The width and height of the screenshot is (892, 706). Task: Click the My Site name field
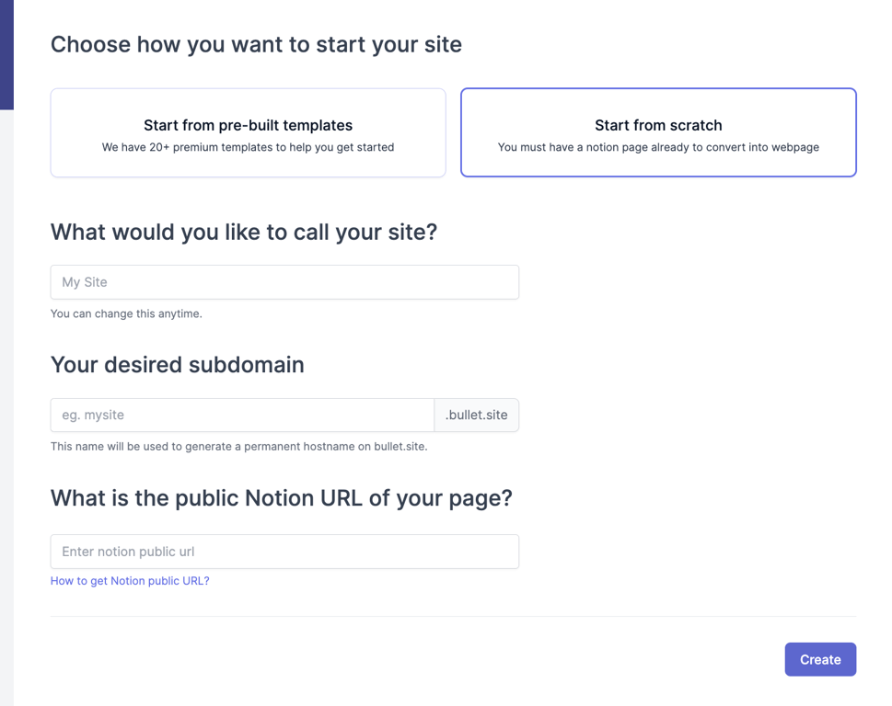click(x=284, y=282)
